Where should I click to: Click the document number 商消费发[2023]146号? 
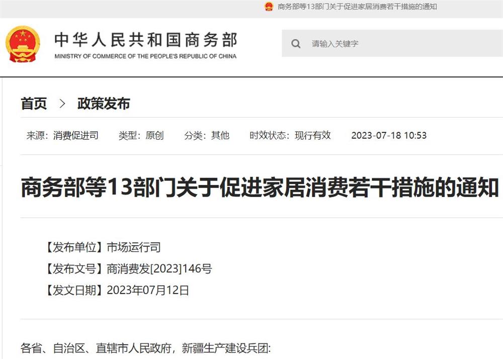159,268
